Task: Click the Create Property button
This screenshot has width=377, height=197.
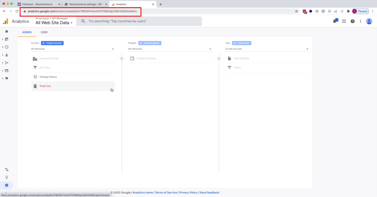Action: pos(150,43)
